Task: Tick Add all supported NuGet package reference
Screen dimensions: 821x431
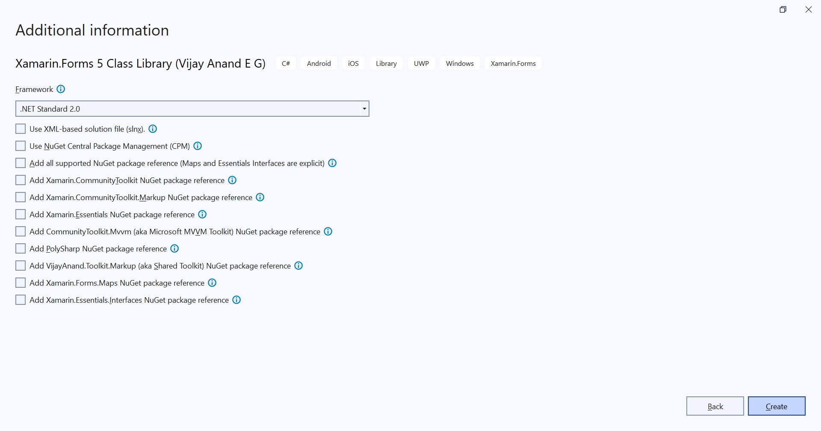Action: [x=21, y=163]
